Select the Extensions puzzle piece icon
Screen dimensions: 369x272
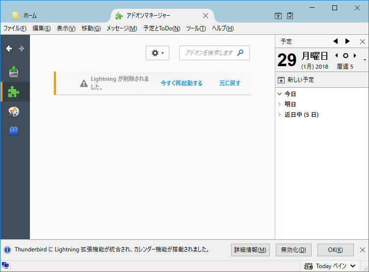(x=14, y=92)
